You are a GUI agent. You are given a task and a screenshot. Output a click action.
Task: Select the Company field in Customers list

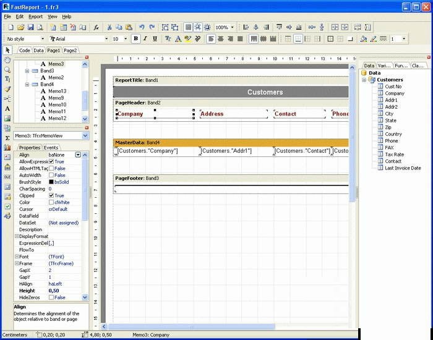point(394,93)
